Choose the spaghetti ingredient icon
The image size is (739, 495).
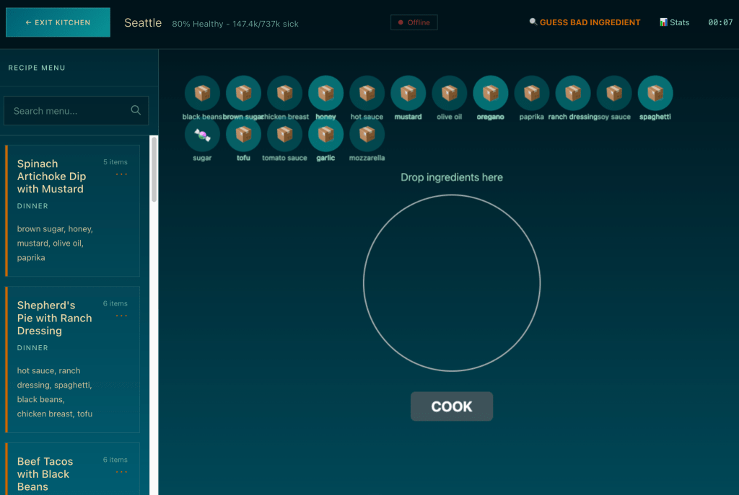tap(655, 94)
